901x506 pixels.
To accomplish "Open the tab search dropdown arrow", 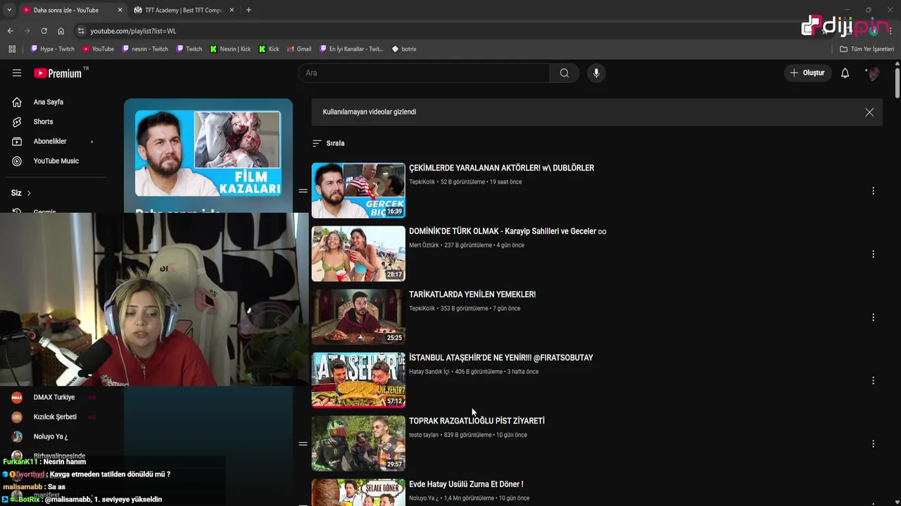I will pos(8,10).
